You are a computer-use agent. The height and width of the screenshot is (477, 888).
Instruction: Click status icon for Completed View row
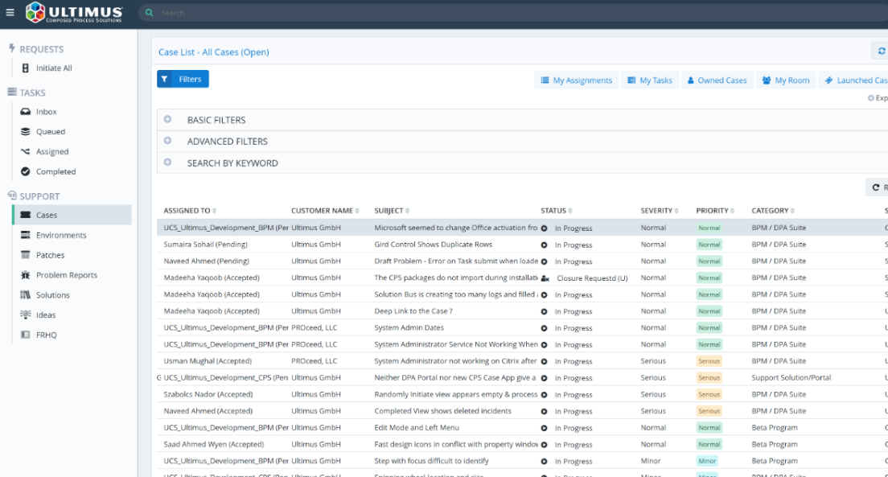(x=545, y=412)
